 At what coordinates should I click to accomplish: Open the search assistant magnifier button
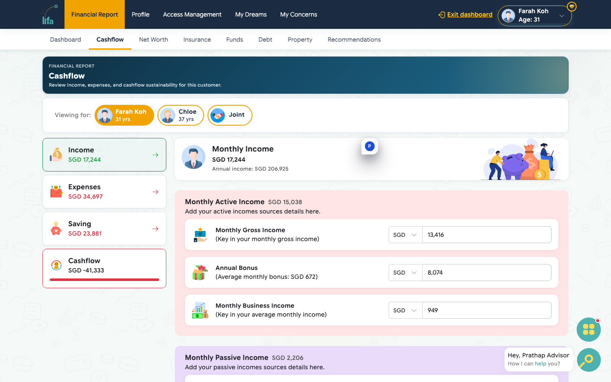click(x=589, y=360)
